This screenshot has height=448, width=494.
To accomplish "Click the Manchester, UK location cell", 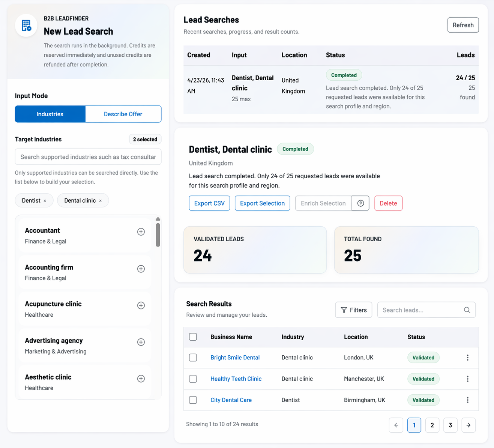I will coord(364,379).
